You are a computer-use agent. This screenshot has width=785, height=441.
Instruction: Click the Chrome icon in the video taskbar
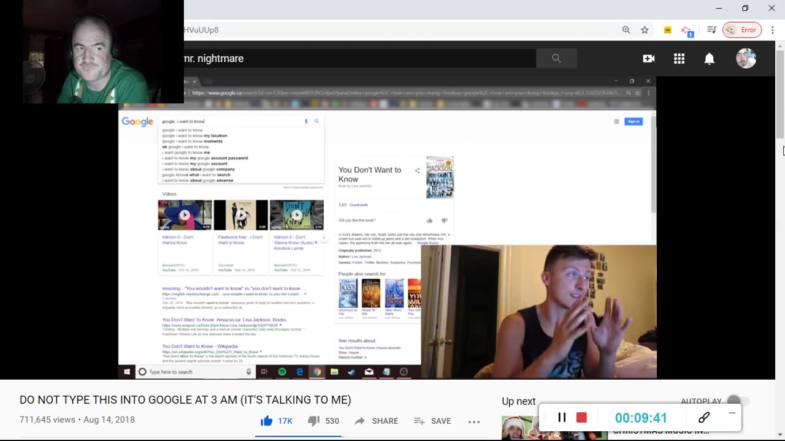[317, 372]
